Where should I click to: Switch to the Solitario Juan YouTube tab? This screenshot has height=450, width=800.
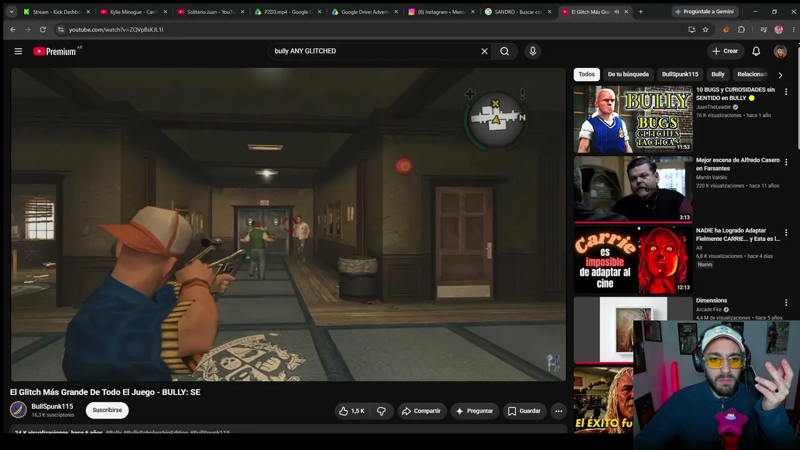pyautogui.click(x=211, y=12)
